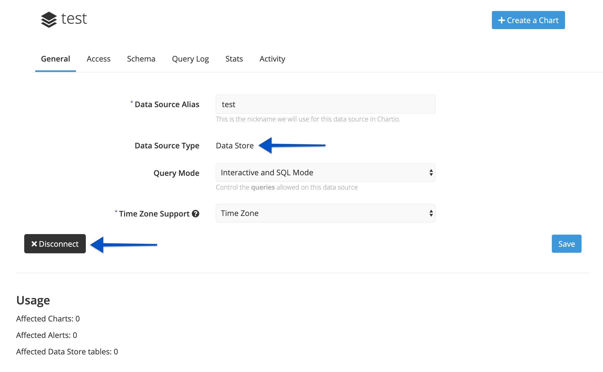View the Stats tab
The height and width of the screenshot is (372, 603).
[234, 59]
